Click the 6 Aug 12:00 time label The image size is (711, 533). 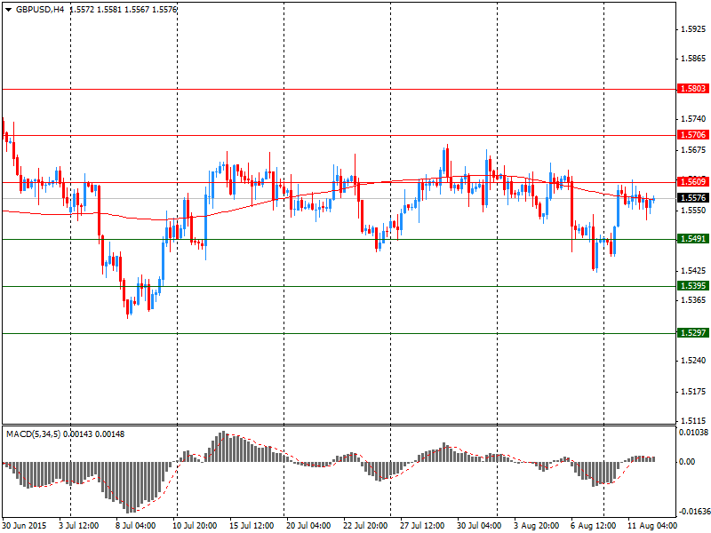593,526
